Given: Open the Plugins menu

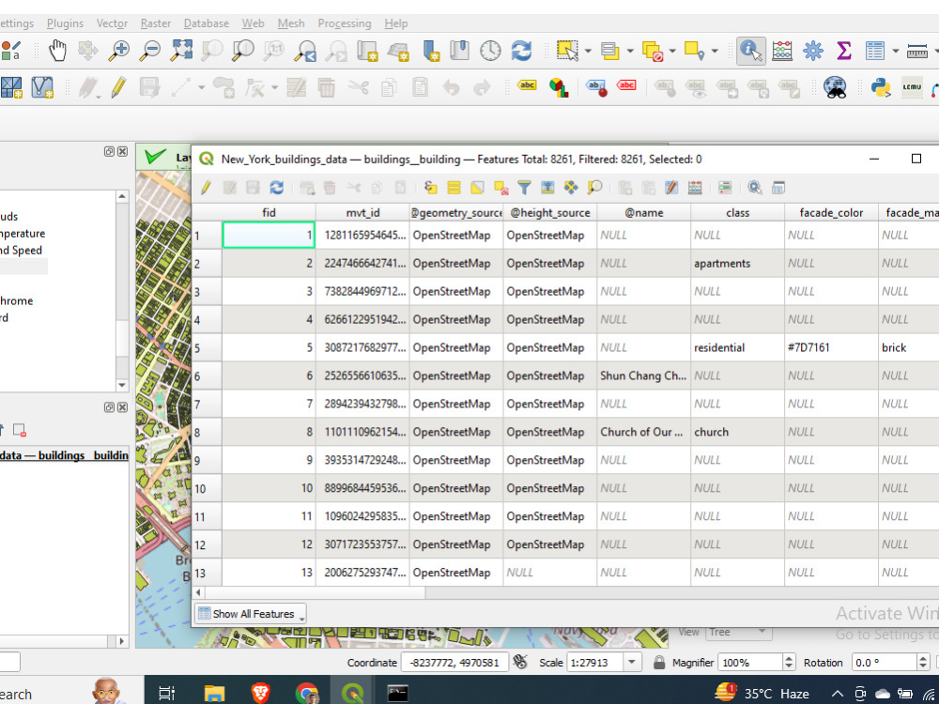Looking at the screenshot, I should point(66,23).
